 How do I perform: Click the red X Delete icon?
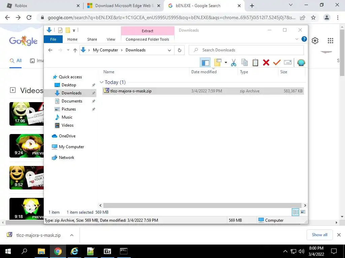[x=266, y=62]
